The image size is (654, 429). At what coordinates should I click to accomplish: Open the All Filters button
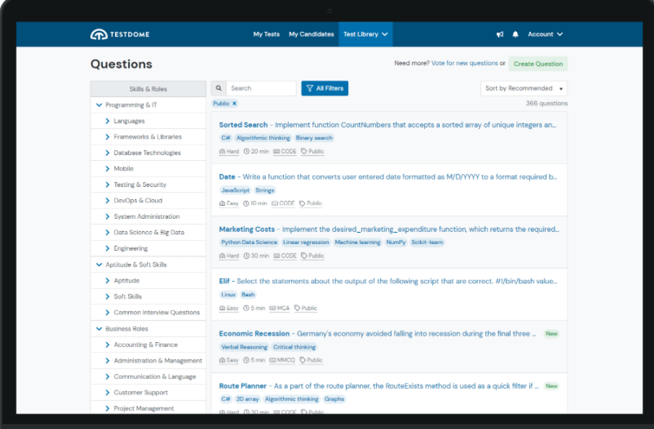pos(325,88)
